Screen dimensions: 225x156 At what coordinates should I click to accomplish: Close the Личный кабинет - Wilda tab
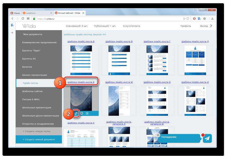(83, 13)
